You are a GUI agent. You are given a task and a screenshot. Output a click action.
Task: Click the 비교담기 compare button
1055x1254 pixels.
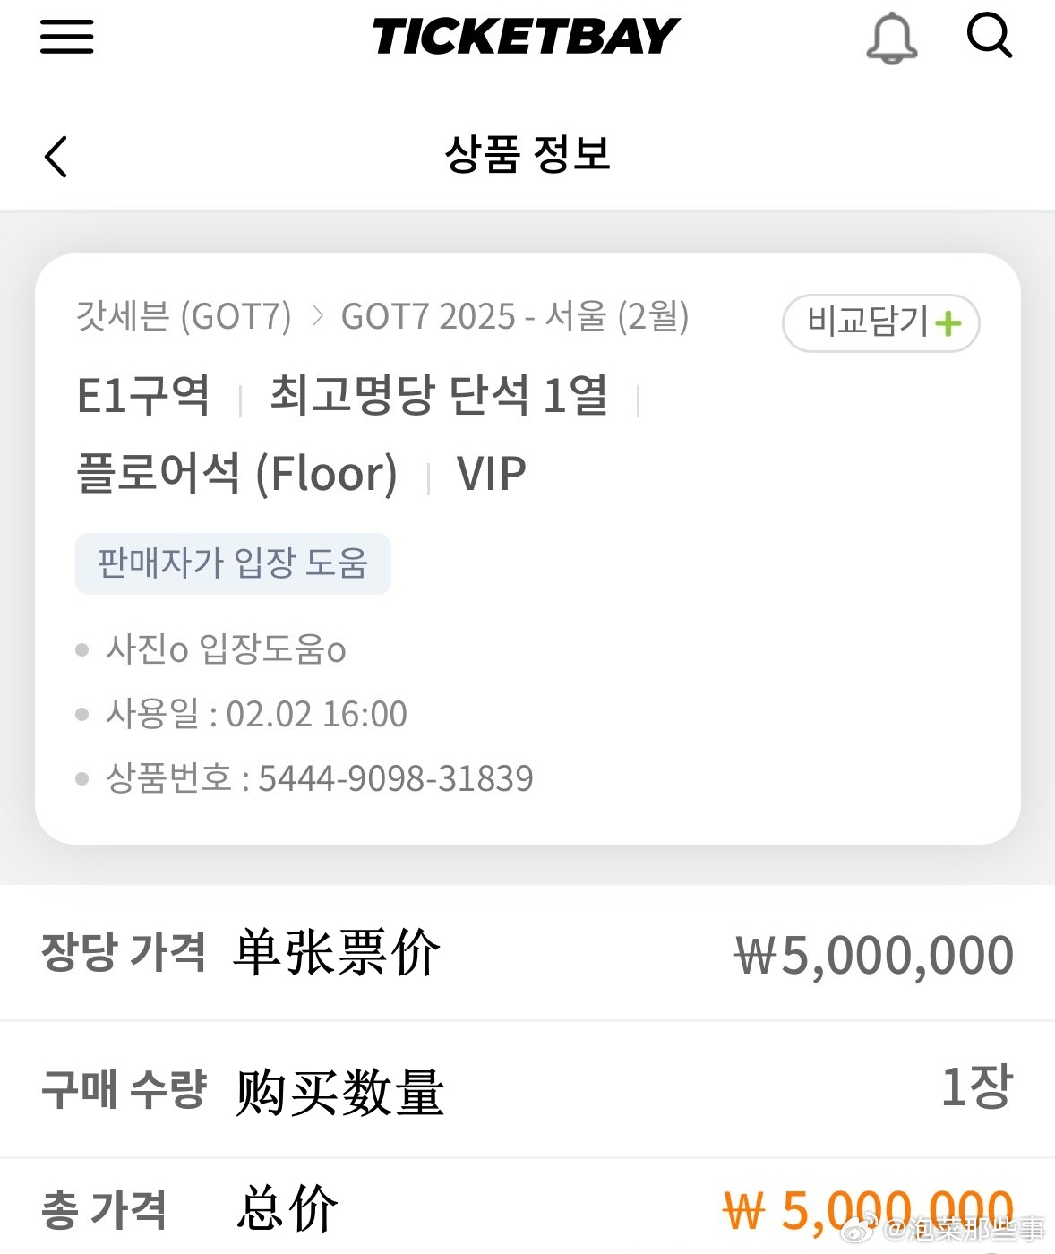881,323
